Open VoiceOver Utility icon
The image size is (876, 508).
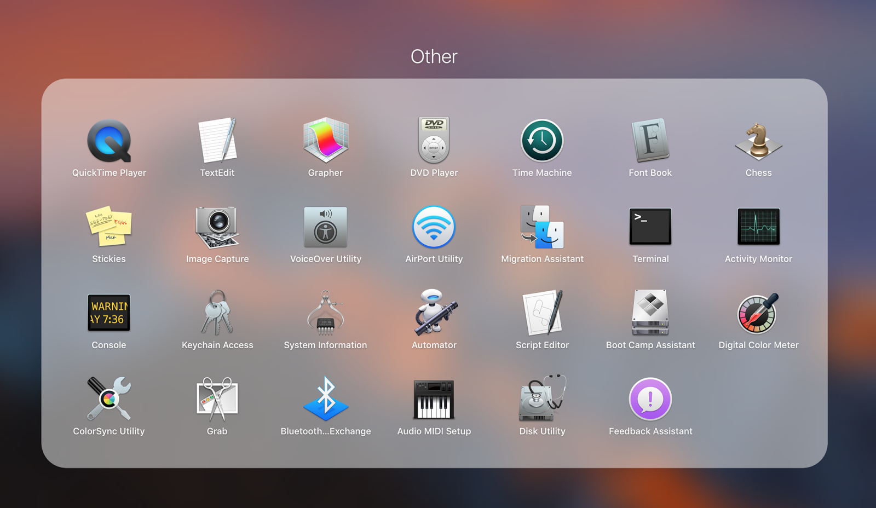pyautogui.click(x=326, y=227)
